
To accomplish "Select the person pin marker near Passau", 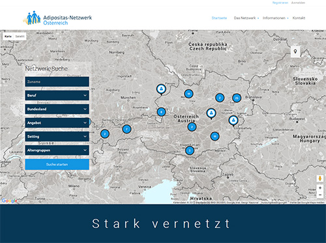I will [161, 89].
